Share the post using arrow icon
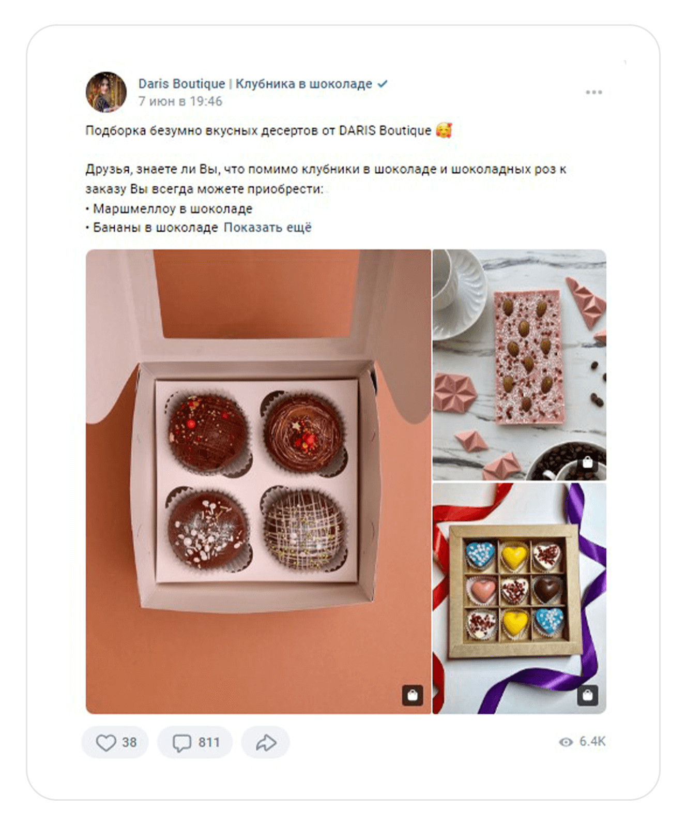This screenshot has height=839, width=686. [x=266, y=743]
